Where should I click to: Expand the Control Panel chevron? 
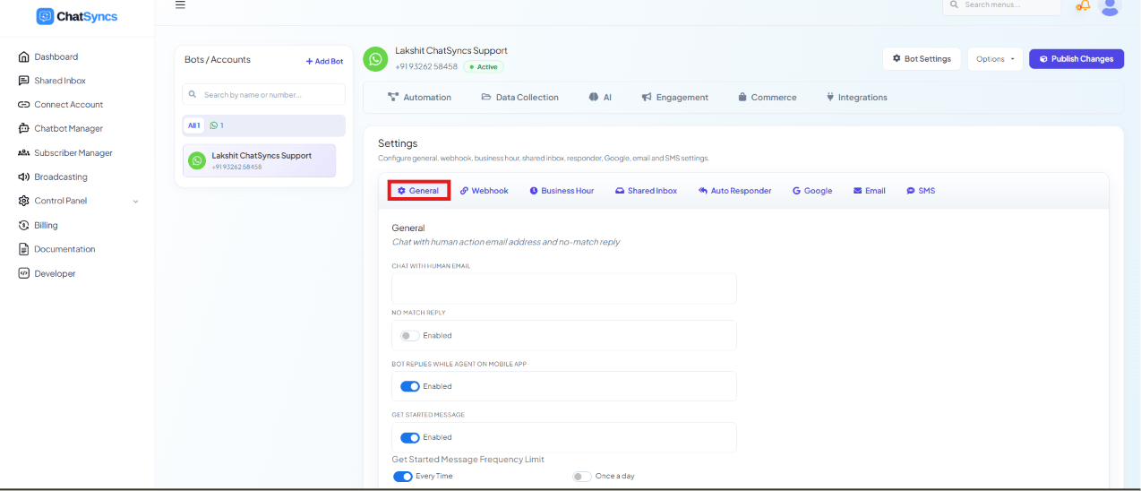136,202
